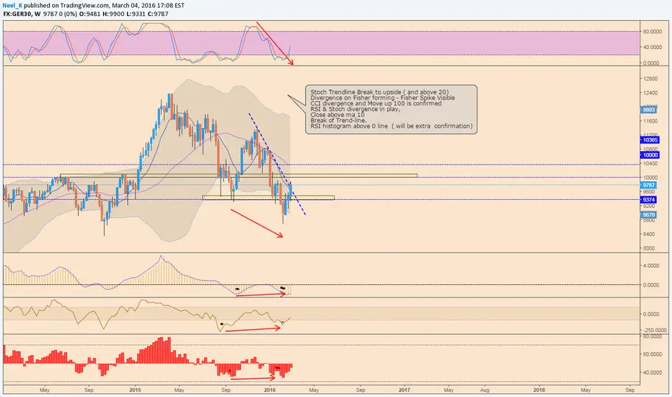Screen dimensions: 672x397
Task: Select the 9893 price label on axis
Action: [649, 110]
